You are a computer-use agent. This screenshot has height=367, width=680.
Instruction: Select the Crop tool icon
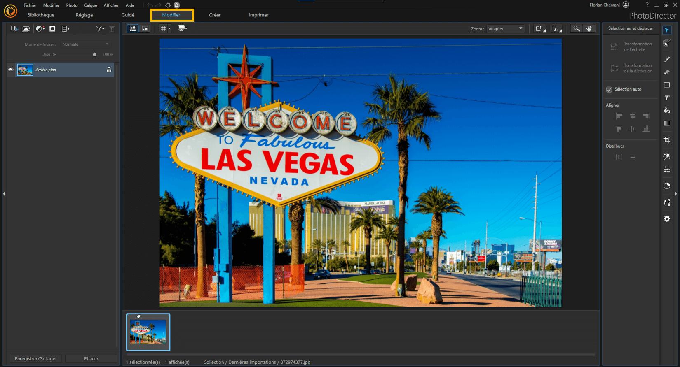pyautogui.click(x=667, y=140)
